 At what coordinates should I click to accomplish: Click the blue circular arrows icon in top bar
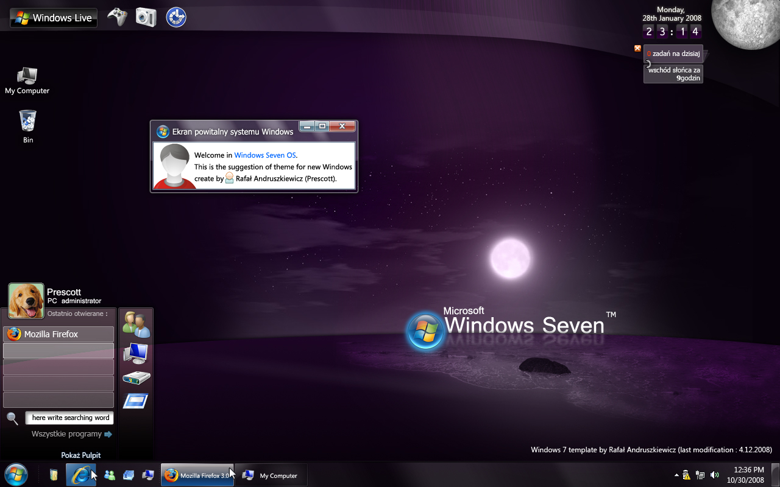176,17
